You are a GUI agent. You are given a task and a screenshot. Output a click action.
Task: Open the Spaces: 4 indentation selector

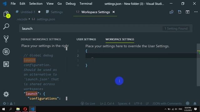(x=124, y=104)
